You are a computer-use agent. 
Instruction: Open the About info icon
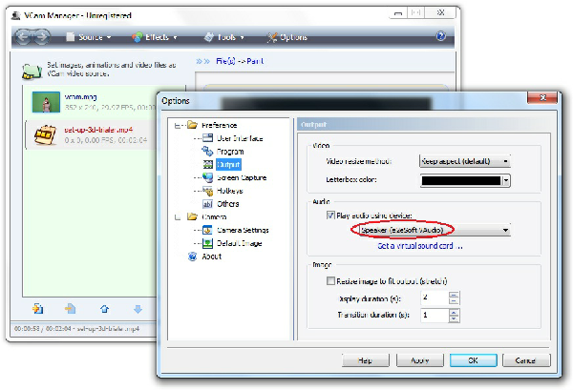194,257
